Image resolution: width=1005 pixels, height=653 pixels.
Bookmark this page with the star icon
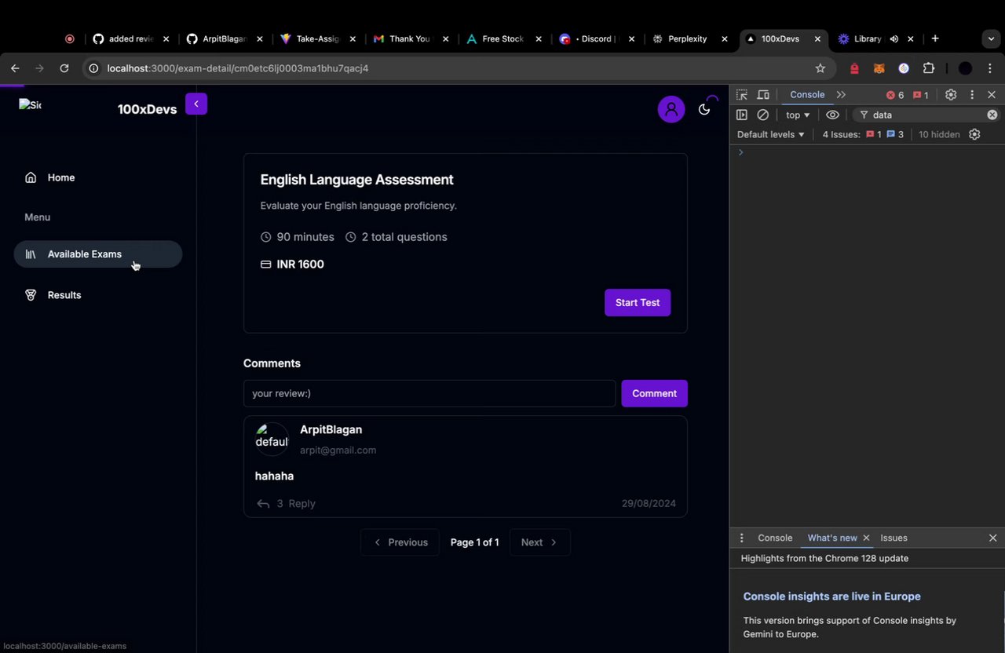tap(820, 68)
